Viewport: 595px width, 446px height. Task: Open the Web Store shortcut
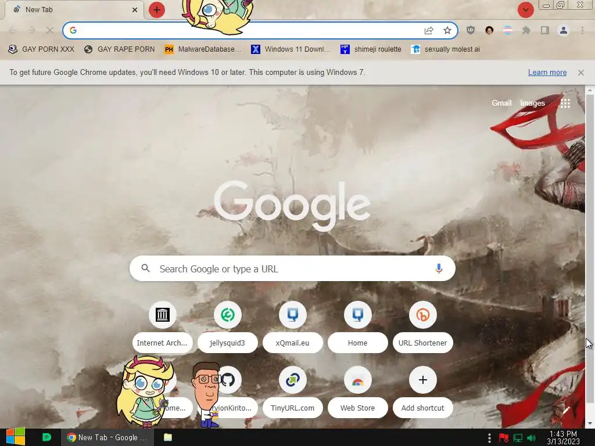coord(358,392)
